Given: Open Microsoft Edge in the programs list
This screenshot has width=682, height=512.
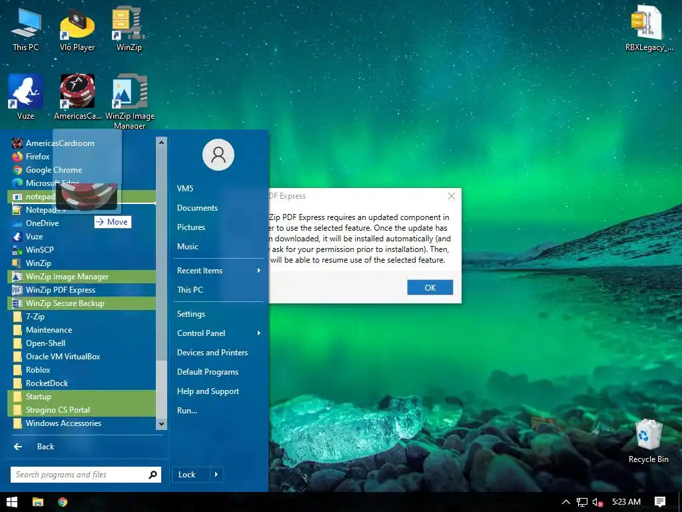Looking at the screenshot, I should [81, 183].
